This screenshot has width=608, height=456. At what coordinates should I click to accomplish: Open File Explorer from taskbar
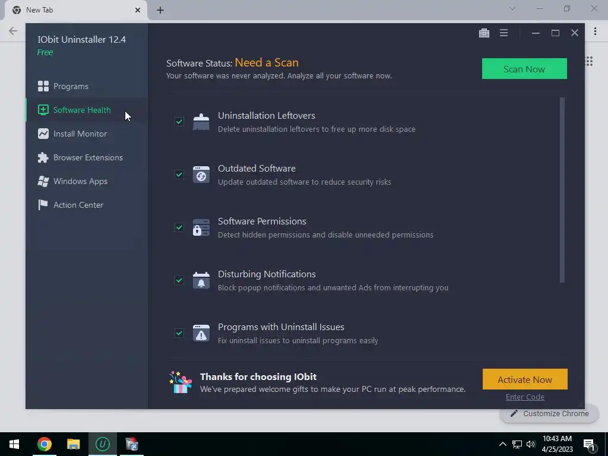[x=73, y=444]
